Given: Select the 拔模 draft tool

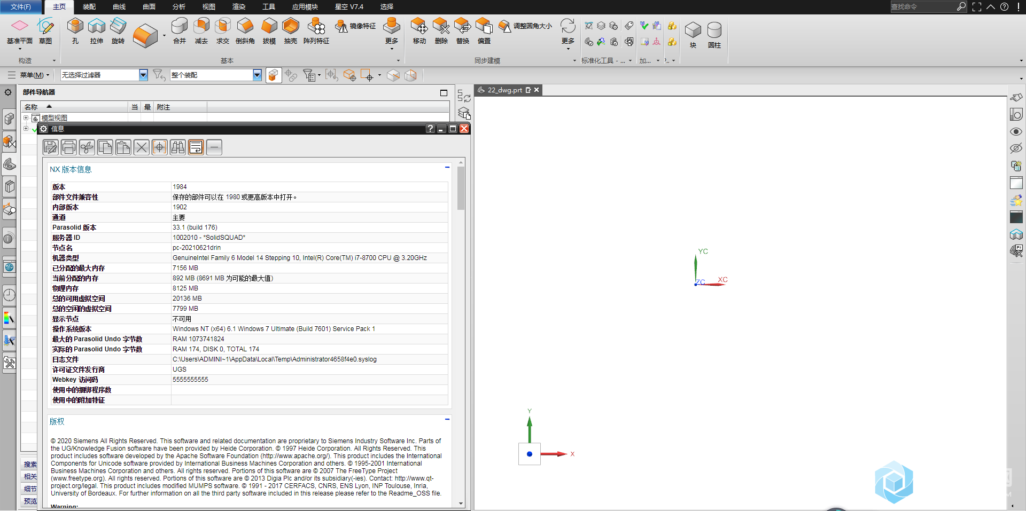Looking at the screenshot, I should [x=269, y=31].
